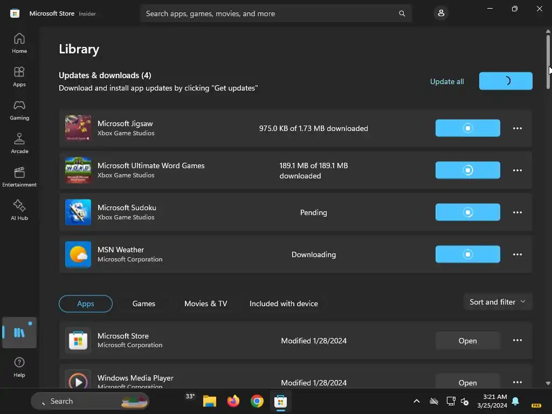Open the weather widget showing 33°

[x=190, y=396]
